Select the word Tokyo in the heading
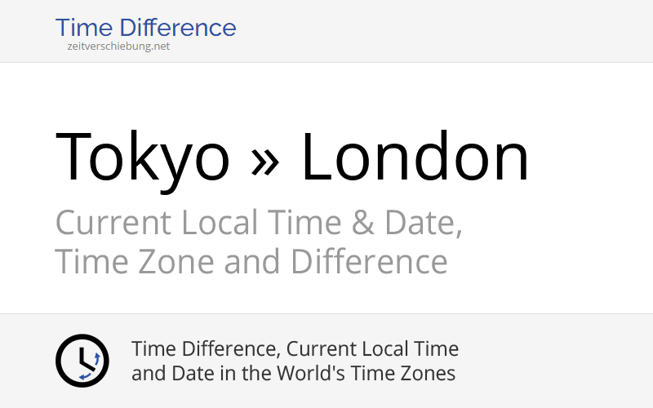This screenshot has width=653, height=408. (x=143, y=156)
